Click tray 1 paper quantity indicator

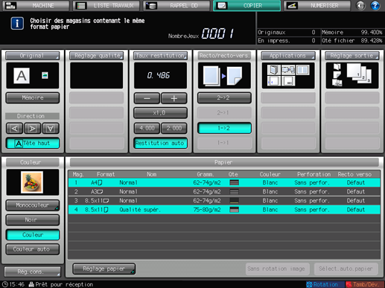pos(234,182)
